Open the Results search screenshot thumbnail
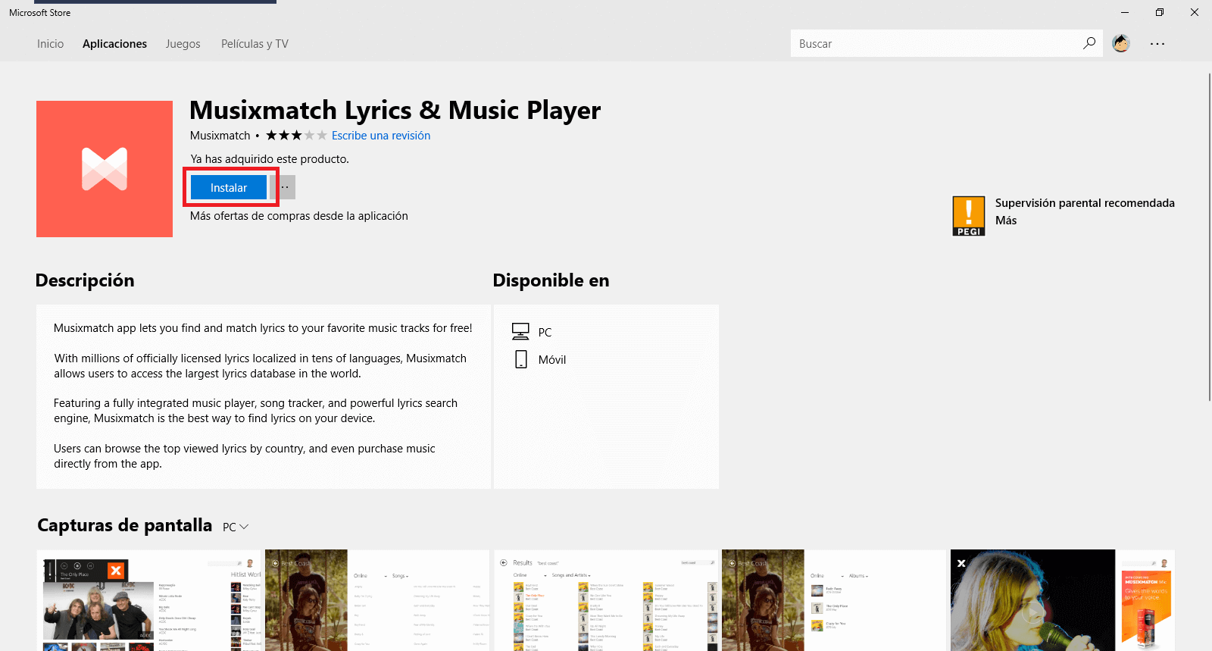 (606, 600)
